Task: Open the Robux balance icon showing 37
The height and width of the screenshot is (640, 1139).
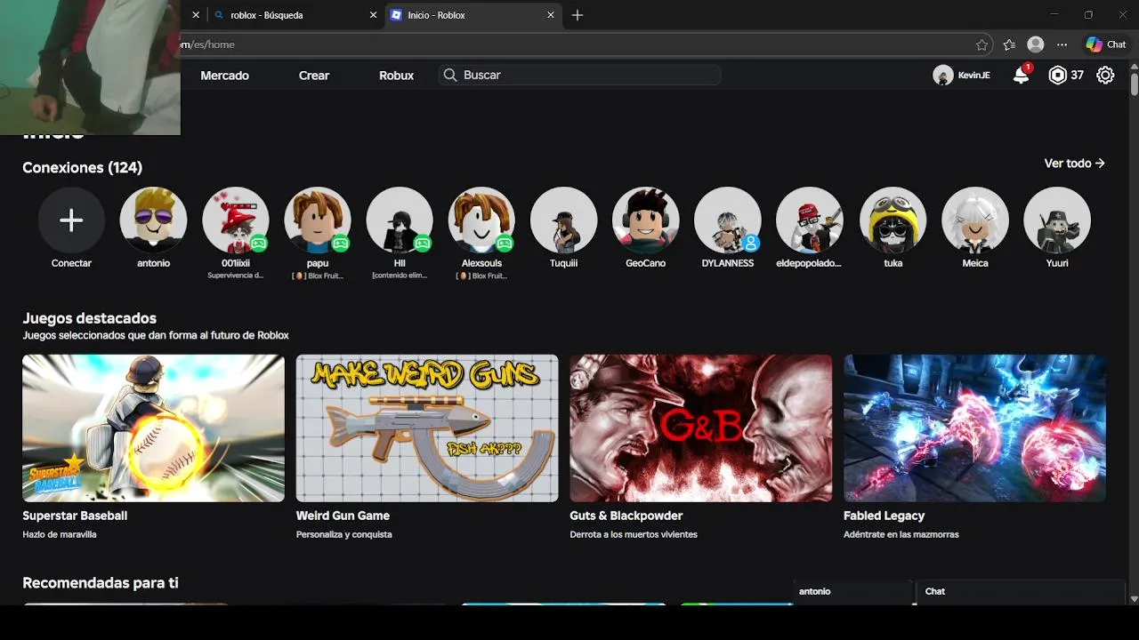Action: click(x=1057, y=76)
